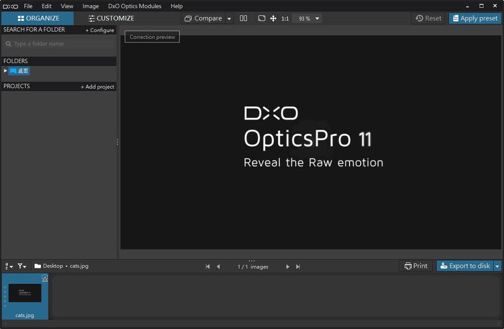Expand the desktop folder tree arrow
Viewport: 504px width, 329px height.
5,70
